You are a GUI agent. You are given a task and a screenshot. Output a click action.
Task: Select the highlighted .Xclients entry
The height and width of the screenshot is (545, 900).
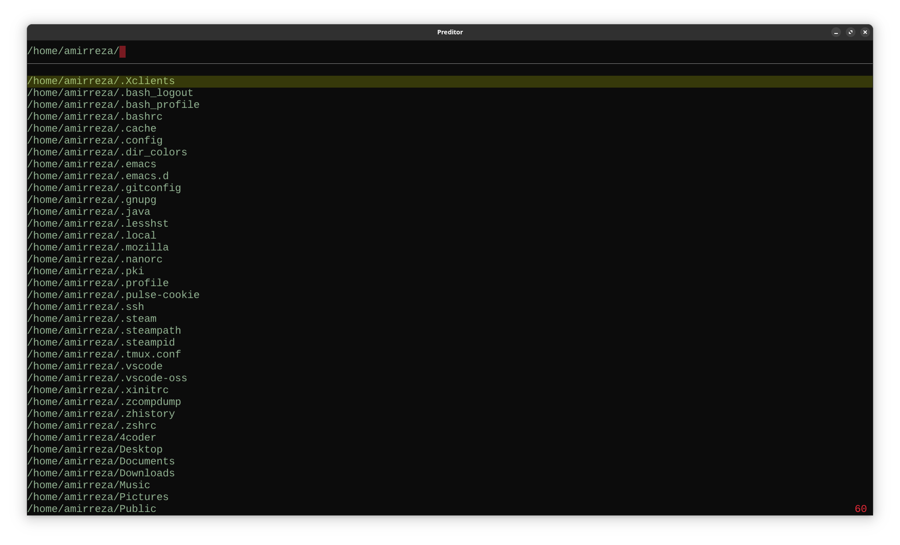click(101, 81)
